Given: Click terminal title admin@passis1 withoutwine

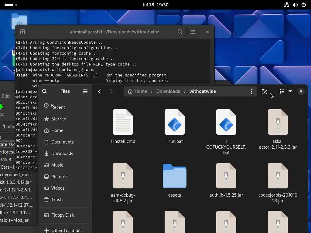Looking at the screenshot, I should [114, 32].
